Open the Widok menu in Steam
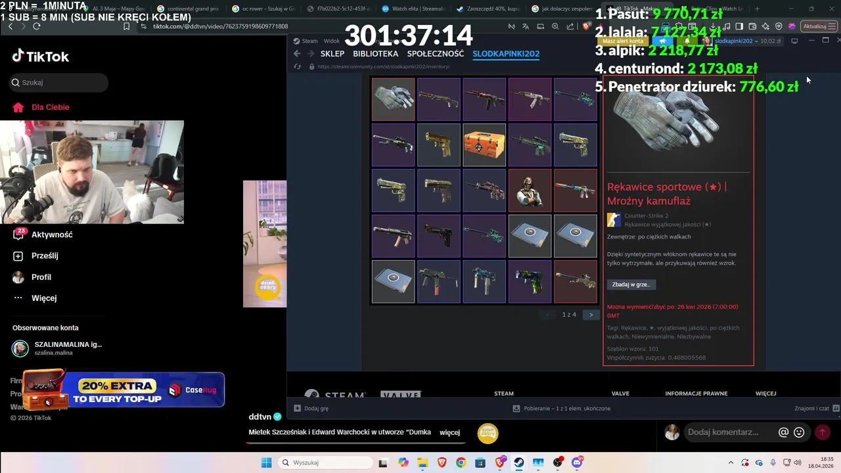841x473 pixels. point(332,41)
